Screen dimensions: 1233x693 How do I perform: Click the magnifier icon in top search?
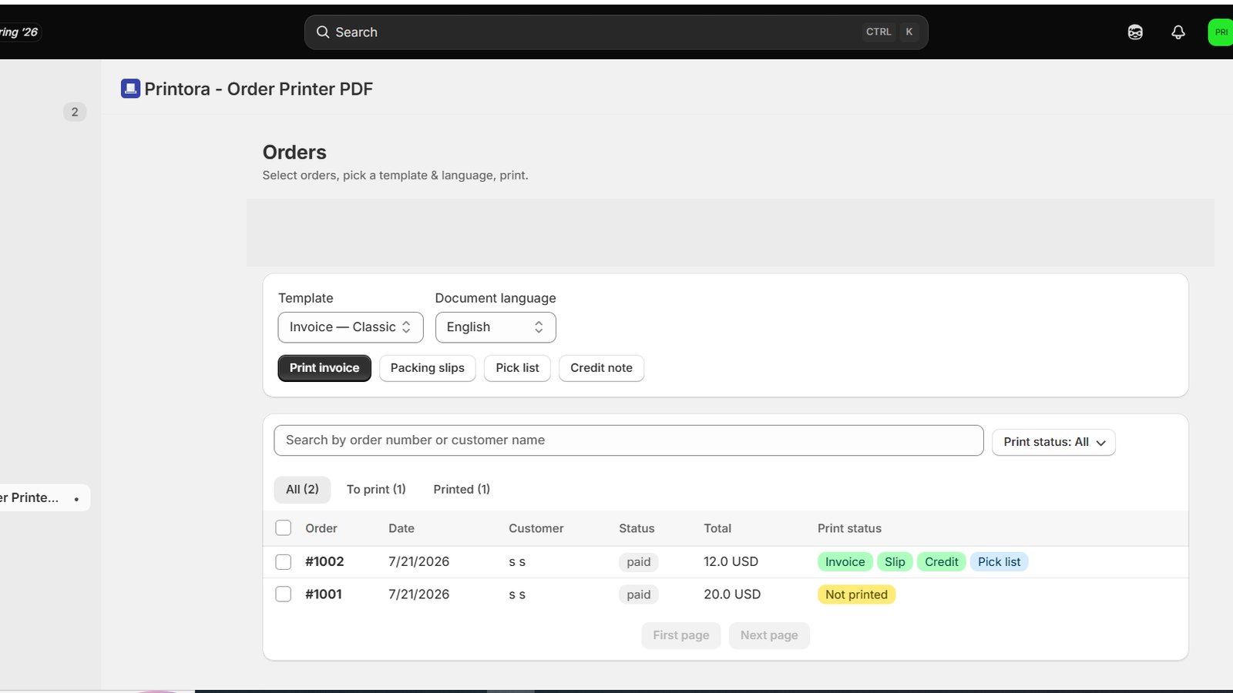point(323,32)
